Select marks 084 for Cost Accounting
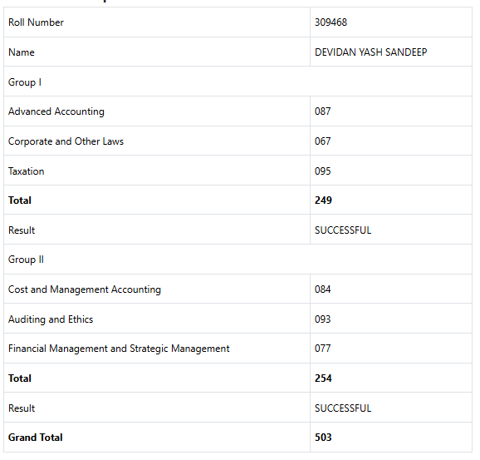Viewport: 480px width, 460px height. [323, 289]
